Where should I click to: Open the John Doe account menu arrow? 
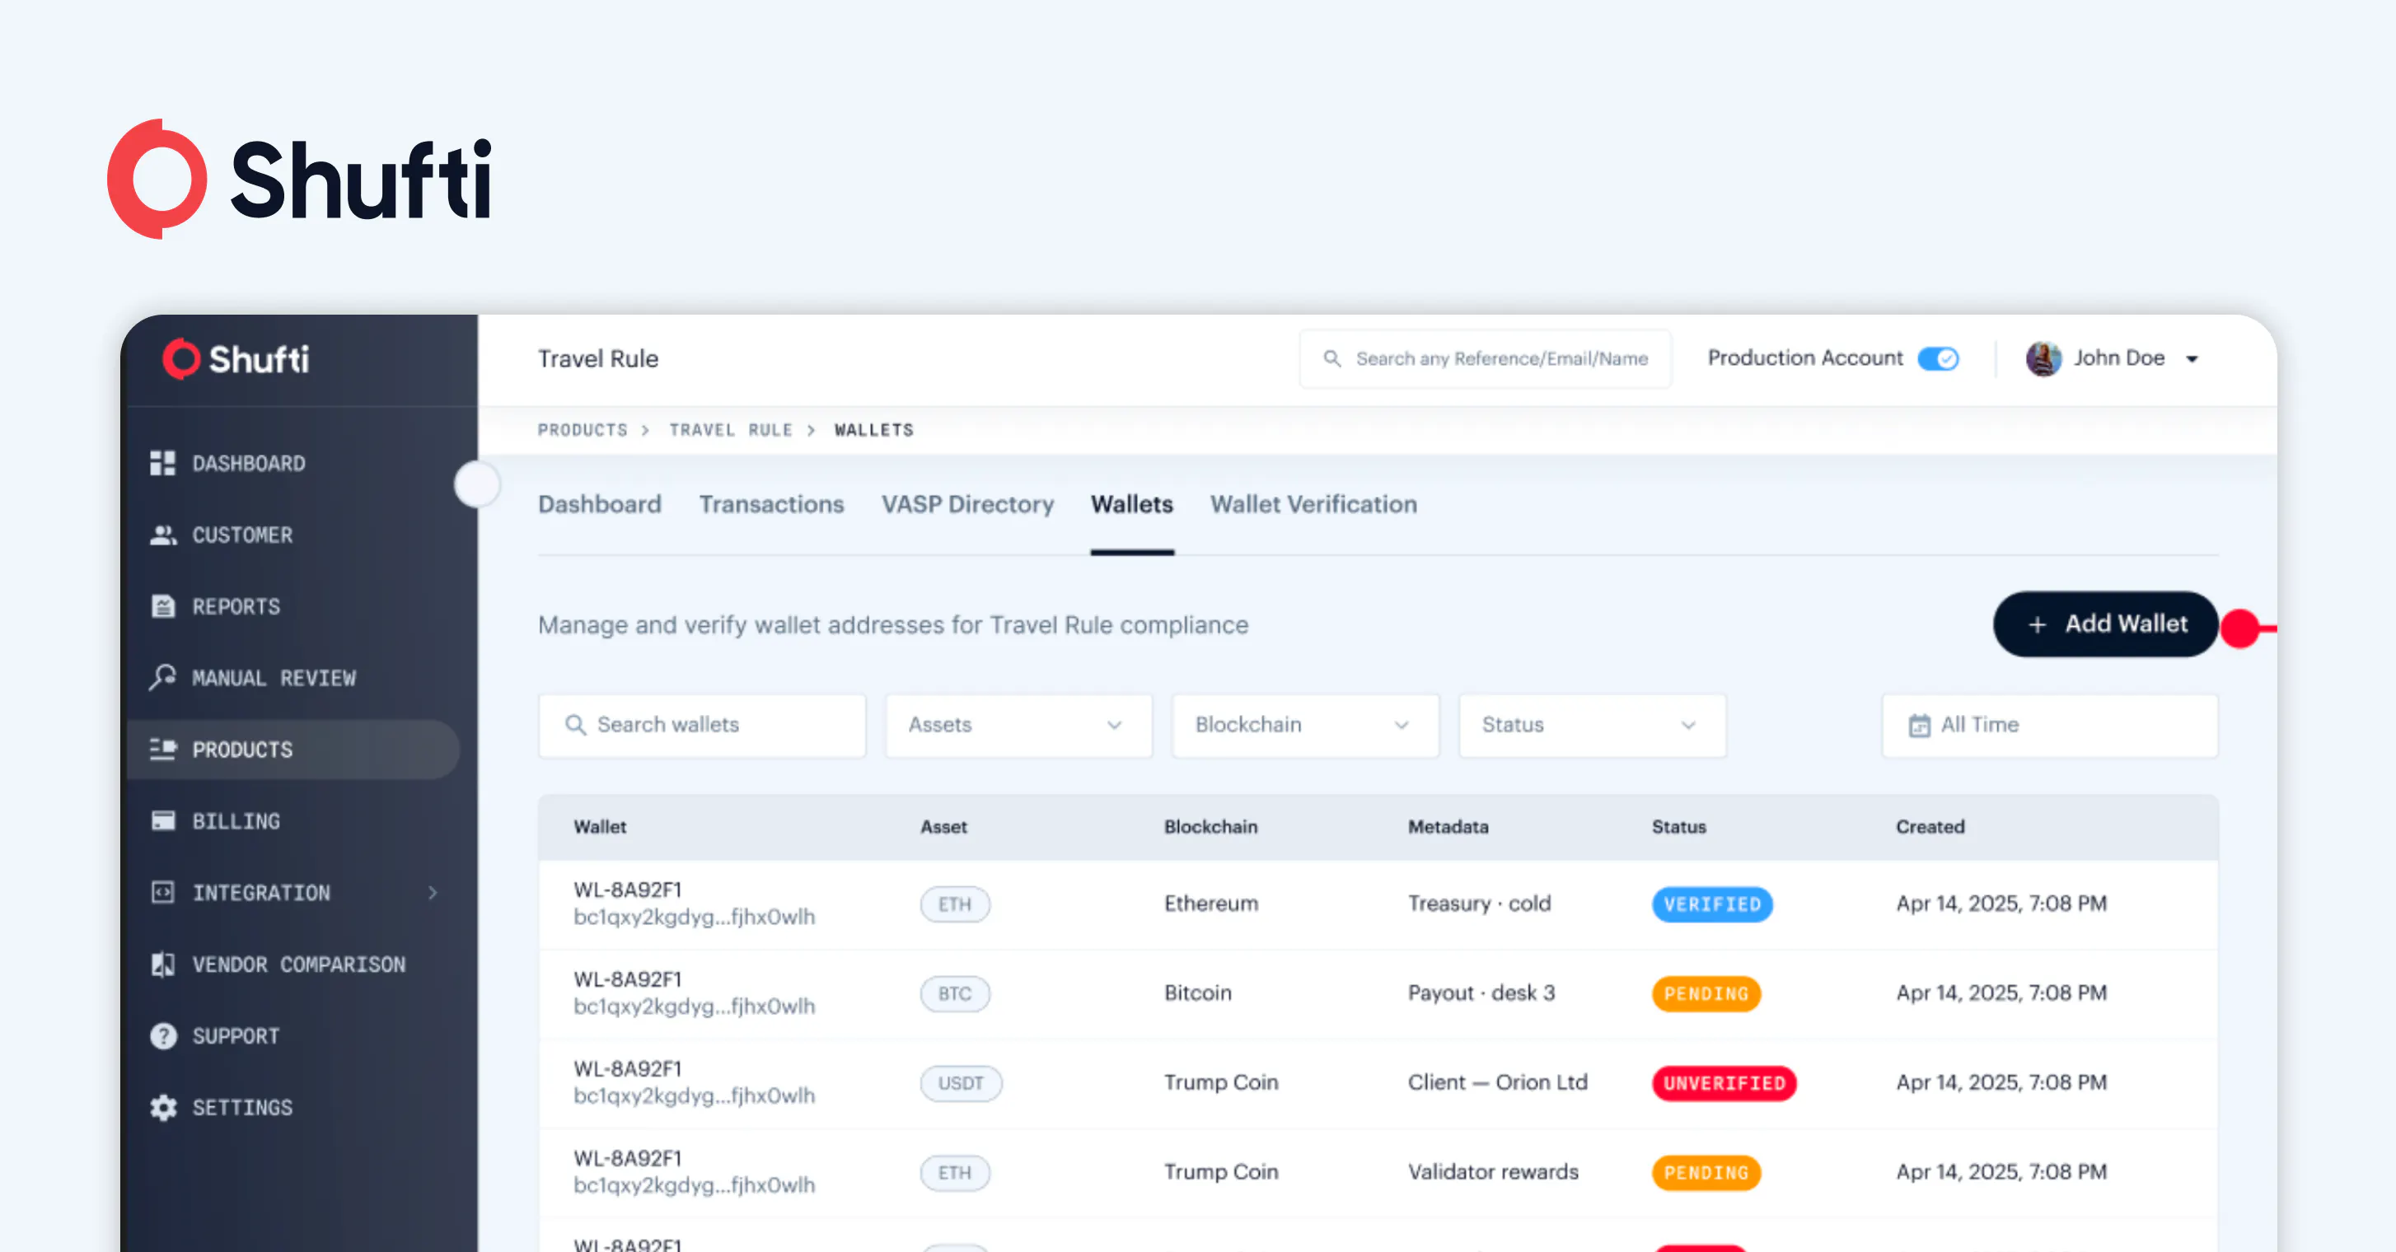point(2192,359)
